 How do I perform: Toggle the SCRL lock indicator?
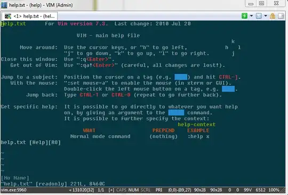(146, 190)
